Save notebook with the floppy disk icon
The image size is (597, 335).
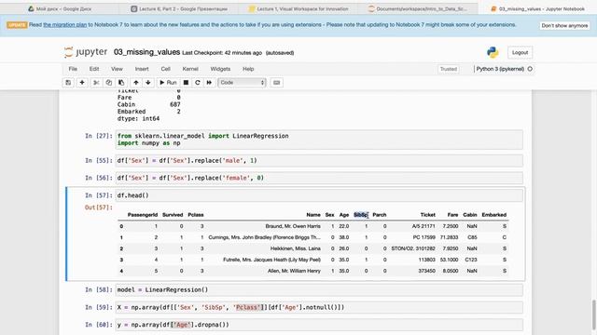coord(68,83)
